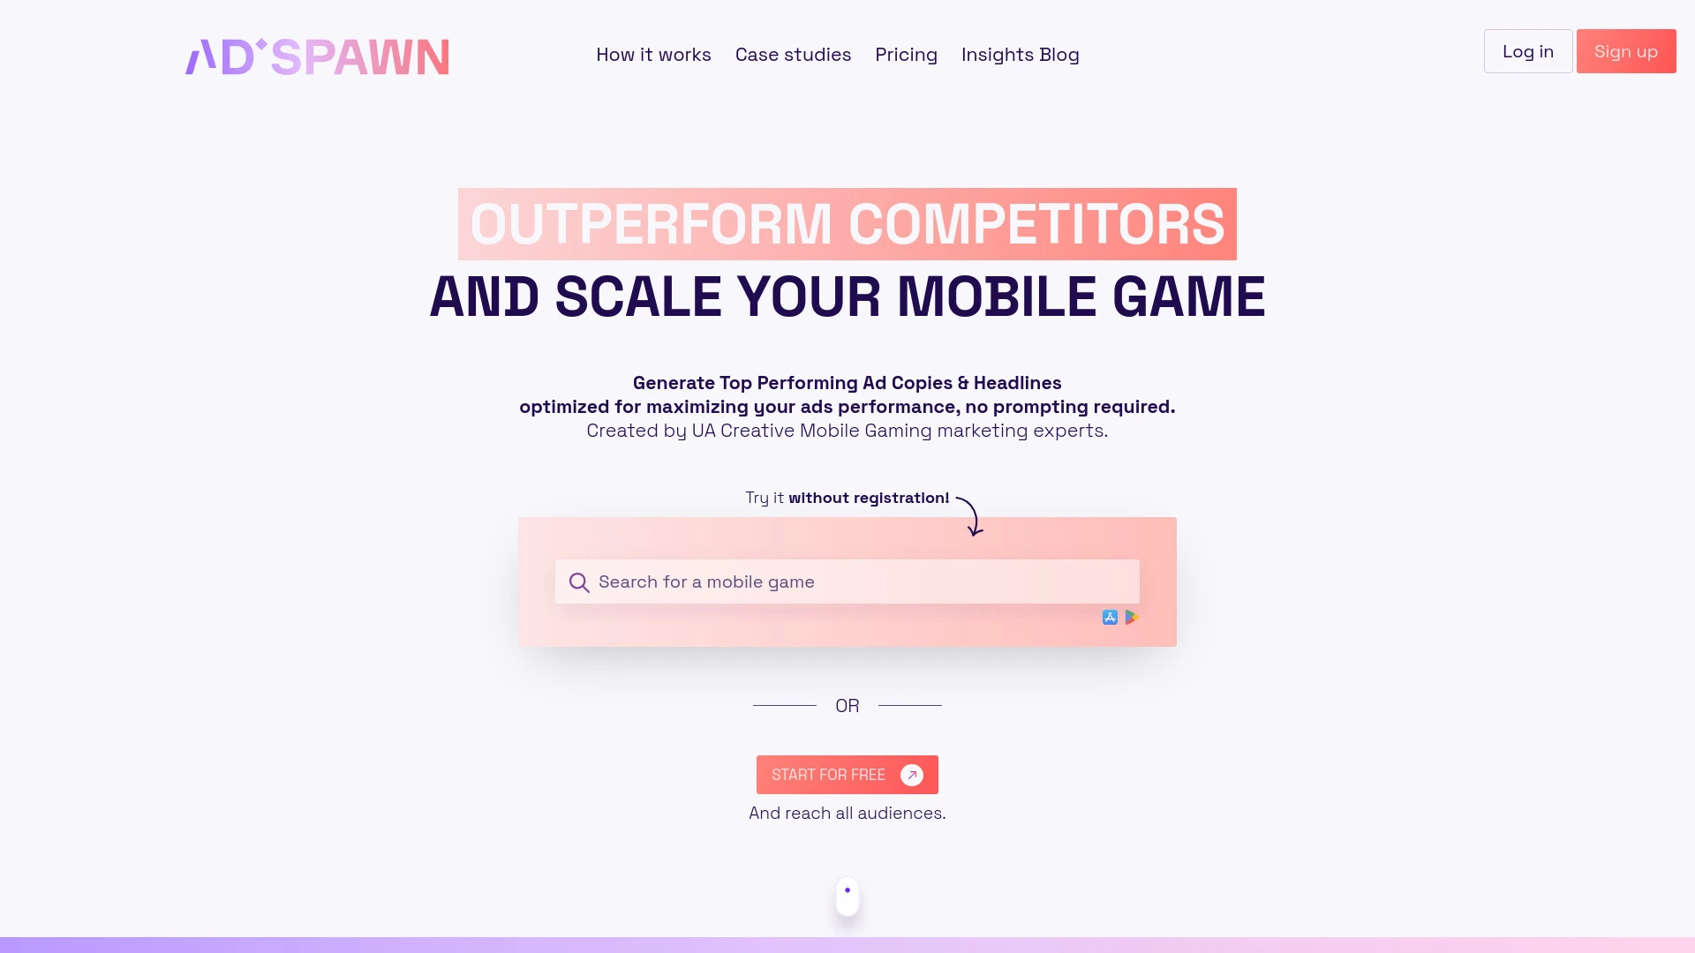Image resolution: width=1695 pixels, height=953 pixels.
Task: Click Sign up button top right
Action: coord(1626,51)
